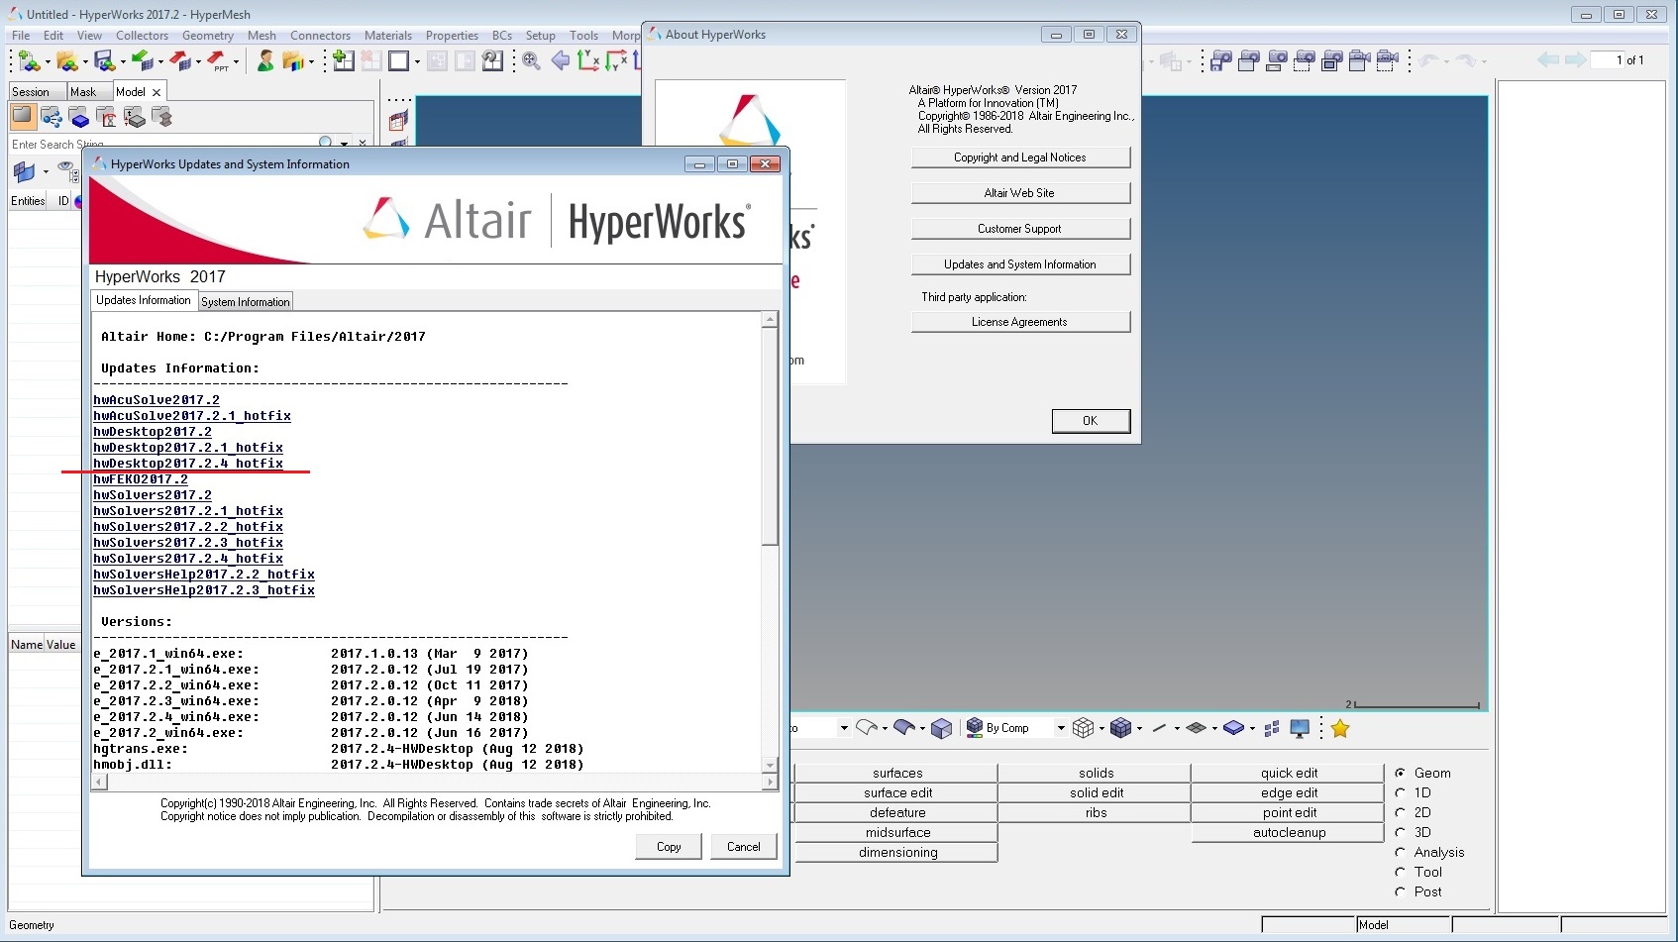Select the Material view icon in browser
Image resolution: width=1678 pixels, height=942 pixels.
[x=107, y=119]
